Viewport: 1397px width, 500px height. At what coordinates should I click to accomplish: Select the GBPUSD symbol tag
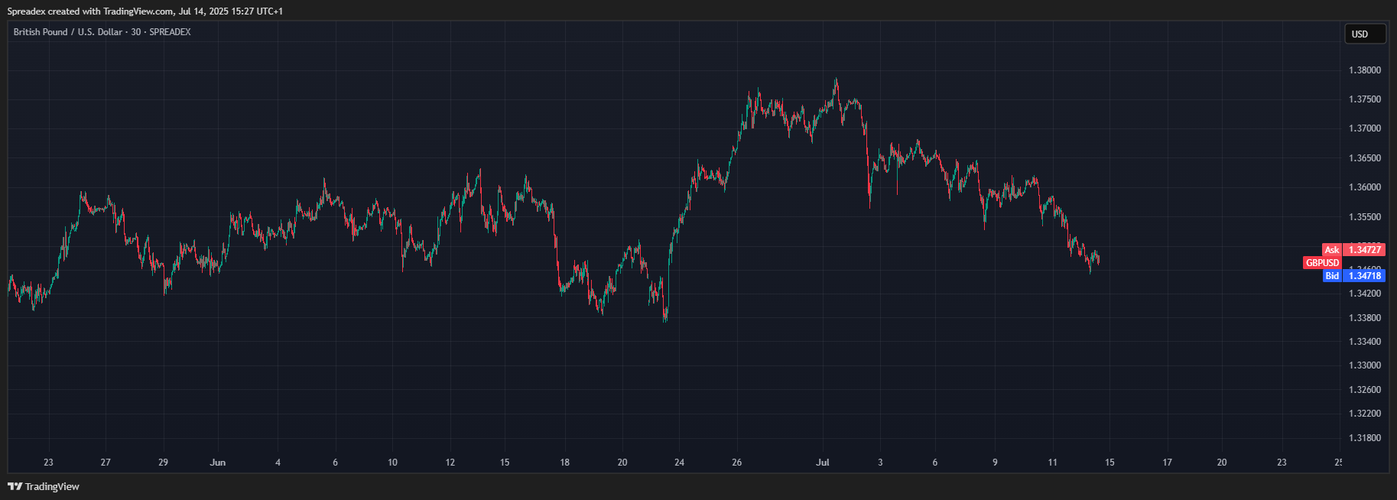[x=1322, y=263]
